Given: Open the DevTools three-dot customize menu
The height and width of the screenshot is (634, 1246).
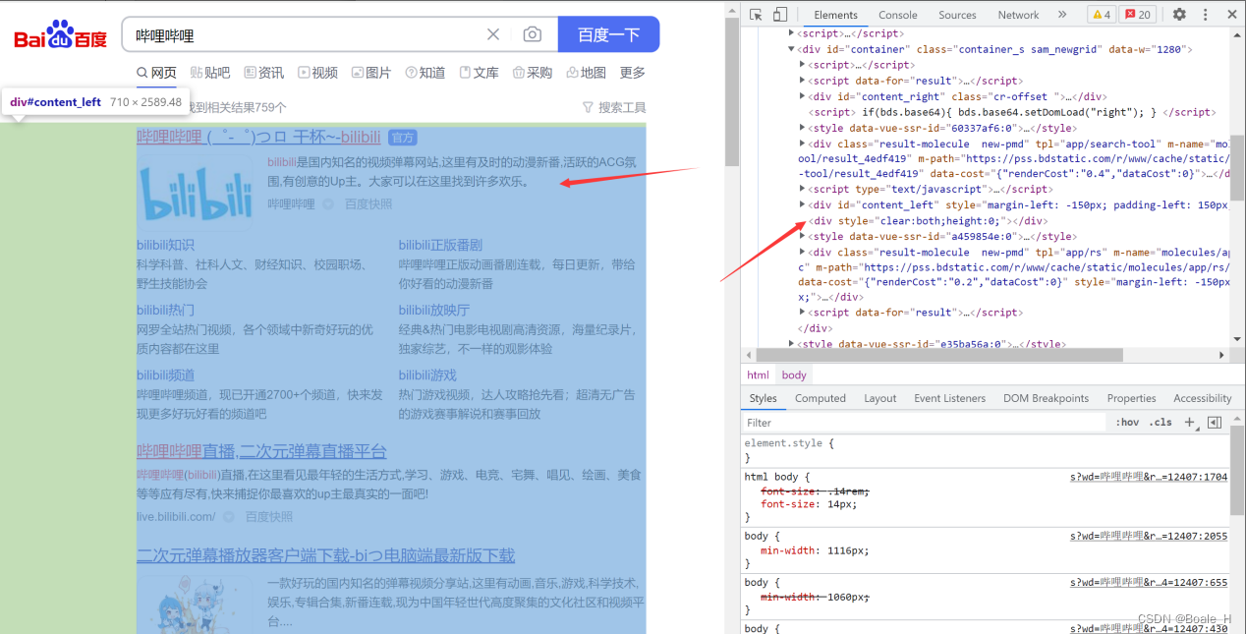Looking at the screenshot, I should pos(1205,15).
